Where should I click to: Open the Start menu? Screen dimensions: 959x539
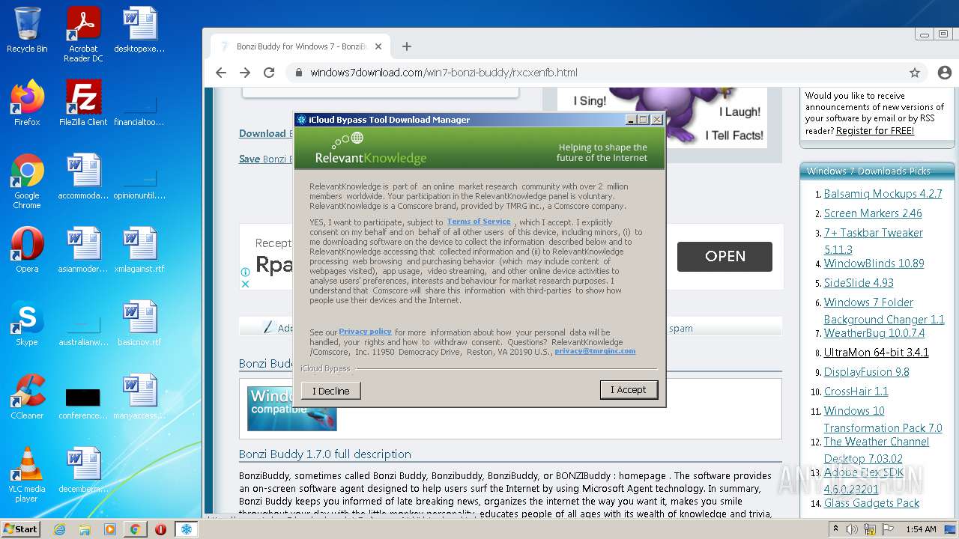(x=21, y=529)
